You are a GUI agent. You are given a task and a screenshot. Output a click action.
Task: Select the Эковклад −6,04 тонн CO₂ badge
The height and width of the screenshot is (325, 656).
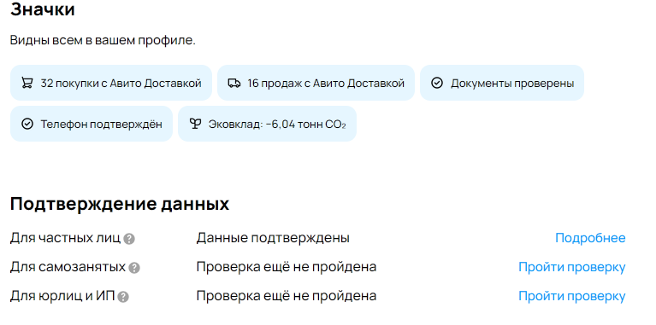267,124
